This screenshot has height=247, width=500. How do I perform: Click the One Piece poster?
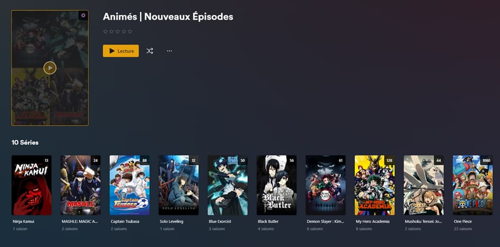tap(472, 185)
